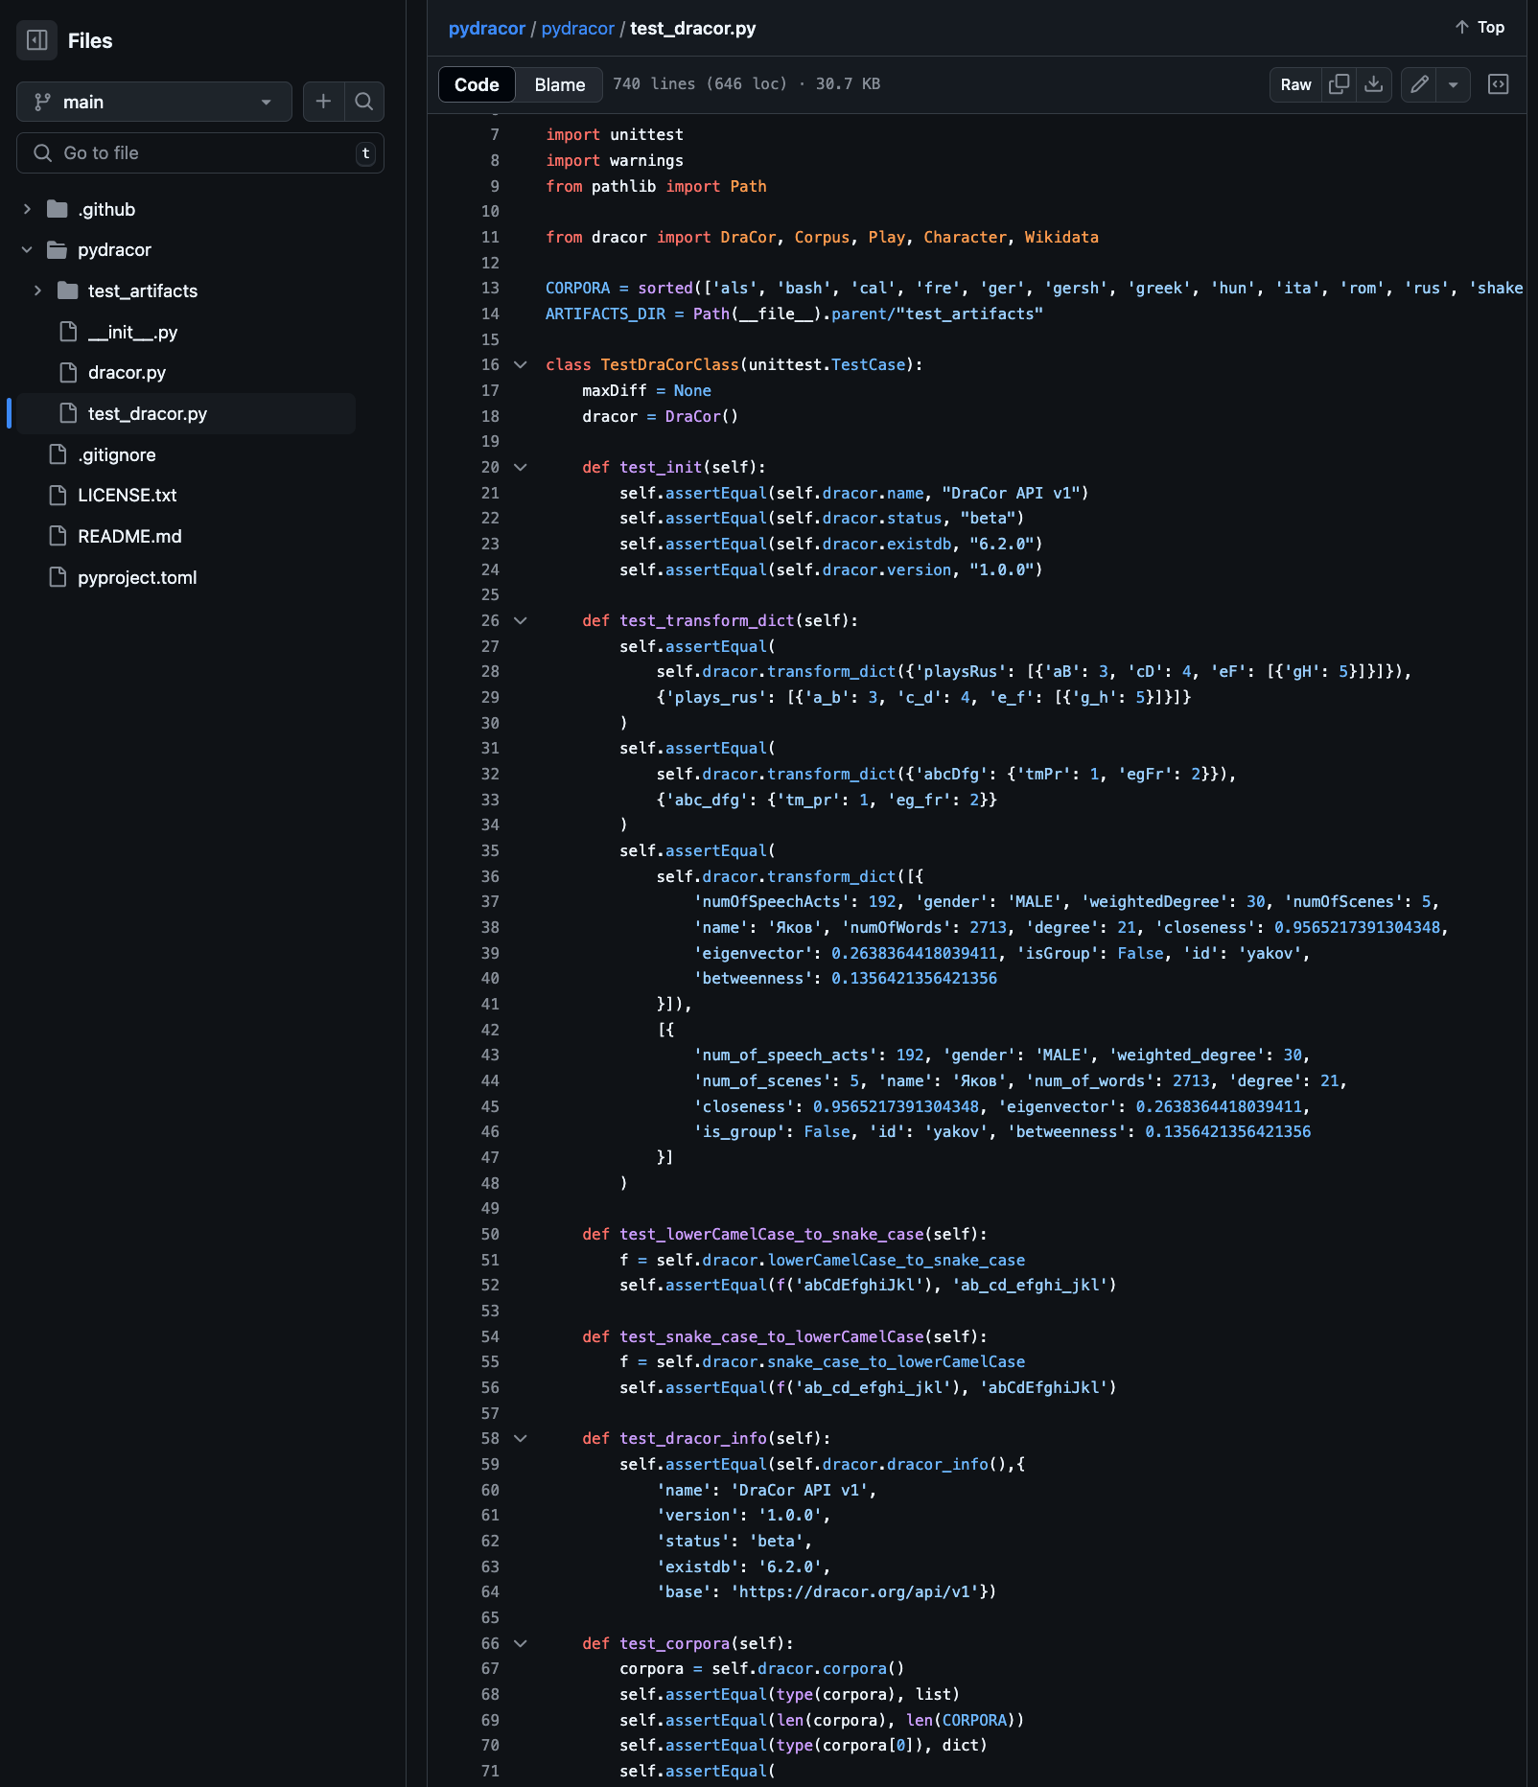Collapse the file tree side panel
Viewport: 1538px width, 1787px height.
tap(36, 40)
